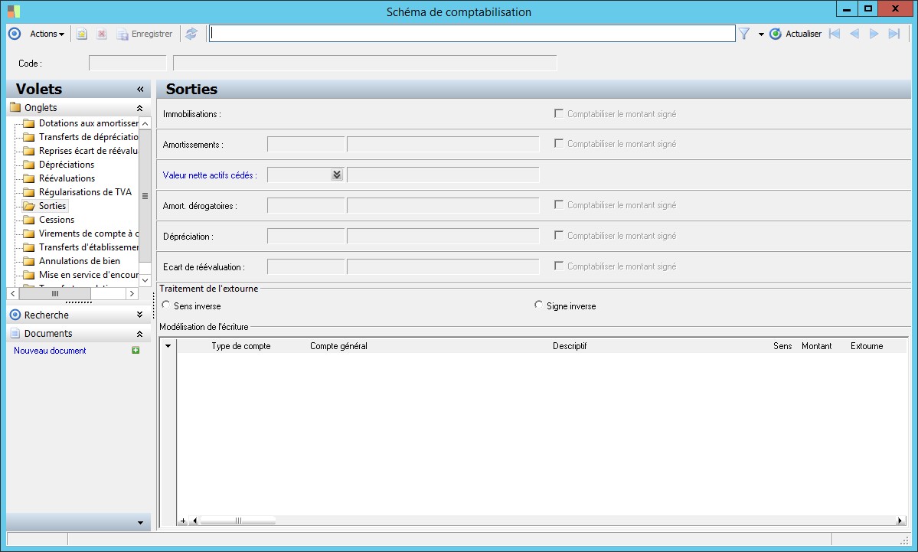Select Virements de compte folder
This screenshot has height=552, width=918.
pos(88,234)
